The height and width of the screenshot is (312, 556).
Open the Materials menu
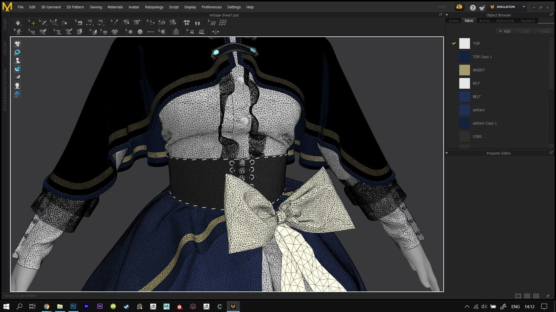tap(115, 7)
